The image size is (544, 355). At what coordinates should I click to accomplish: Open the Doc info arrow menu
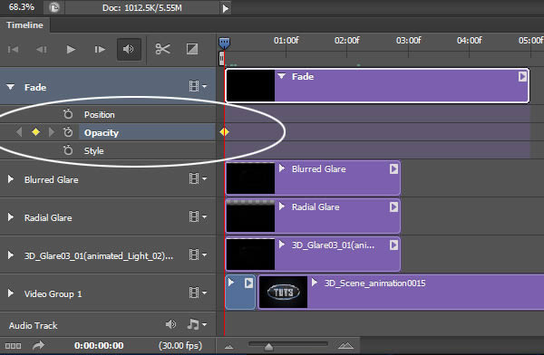(x=226, y=8)
